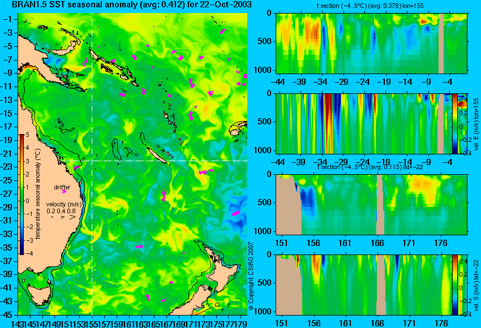The width and height of the screenshot is (481, 328).
Task: Click the eastward velocity section plot for lon=155
Action: pos(364,123)
